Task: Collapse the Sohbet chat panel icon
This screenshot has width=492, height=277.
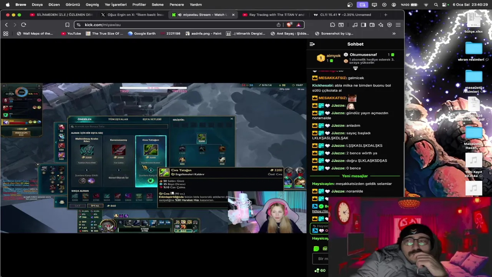Action: (x=312, y=44)
